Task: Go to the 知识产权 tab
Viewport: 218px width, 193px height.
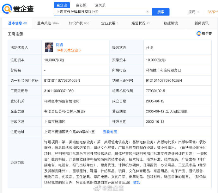Action: pyautogui.click(x=79, y=23)
